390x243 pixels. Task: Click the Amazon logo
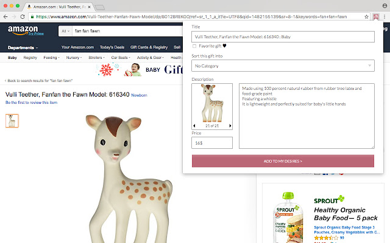tap(26, 30)
